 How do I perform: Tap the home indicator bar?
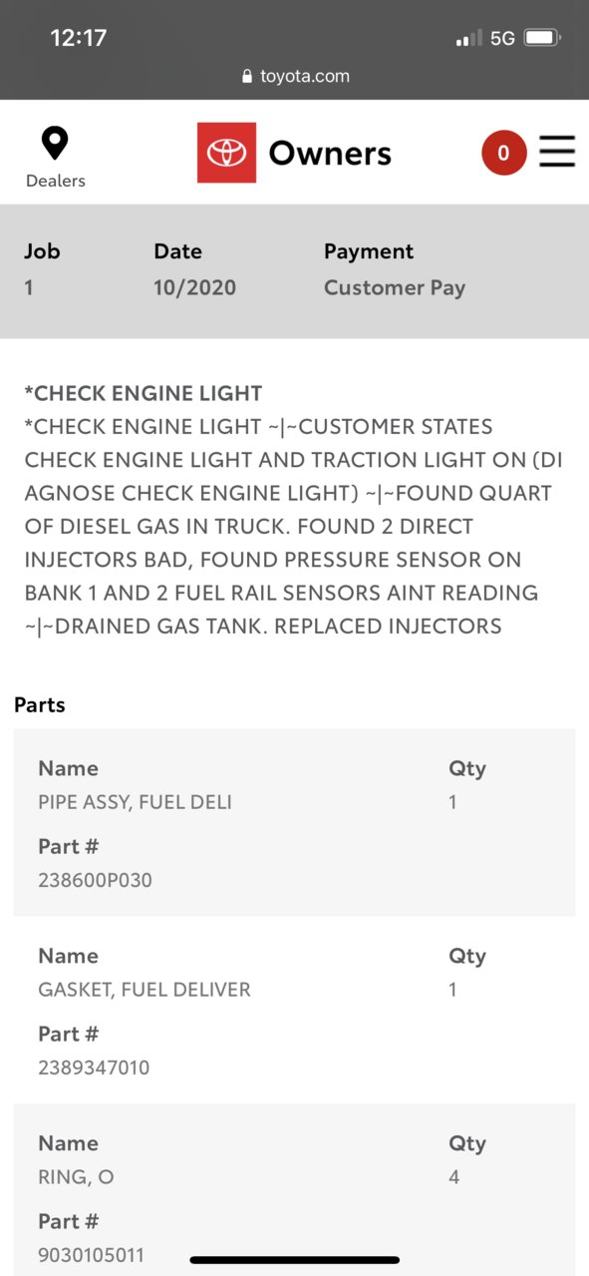click(295, 1260)
